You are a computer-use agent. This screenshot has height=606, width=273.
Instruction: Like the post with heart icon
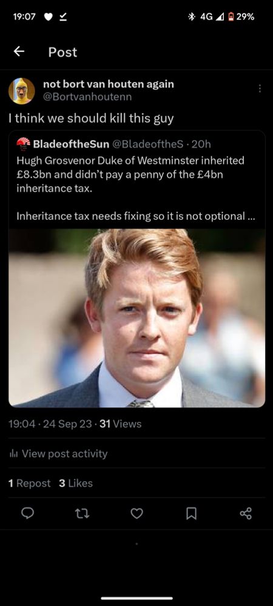136,513
